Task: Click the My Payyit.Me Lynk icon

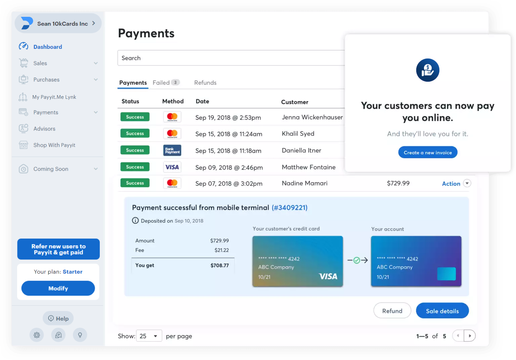Action: [x=23, y=97]
